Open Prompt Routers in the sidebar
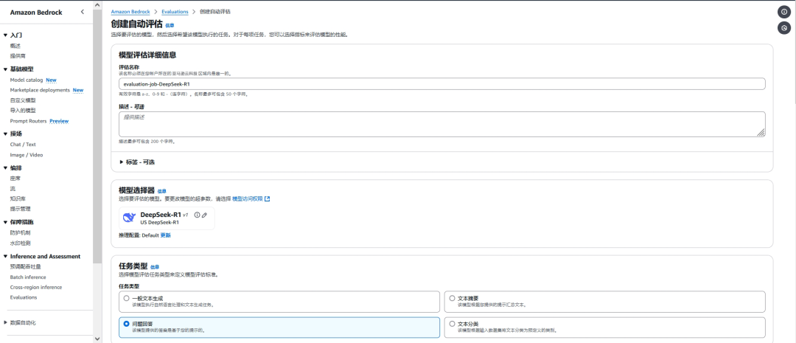 click(29, 121)
